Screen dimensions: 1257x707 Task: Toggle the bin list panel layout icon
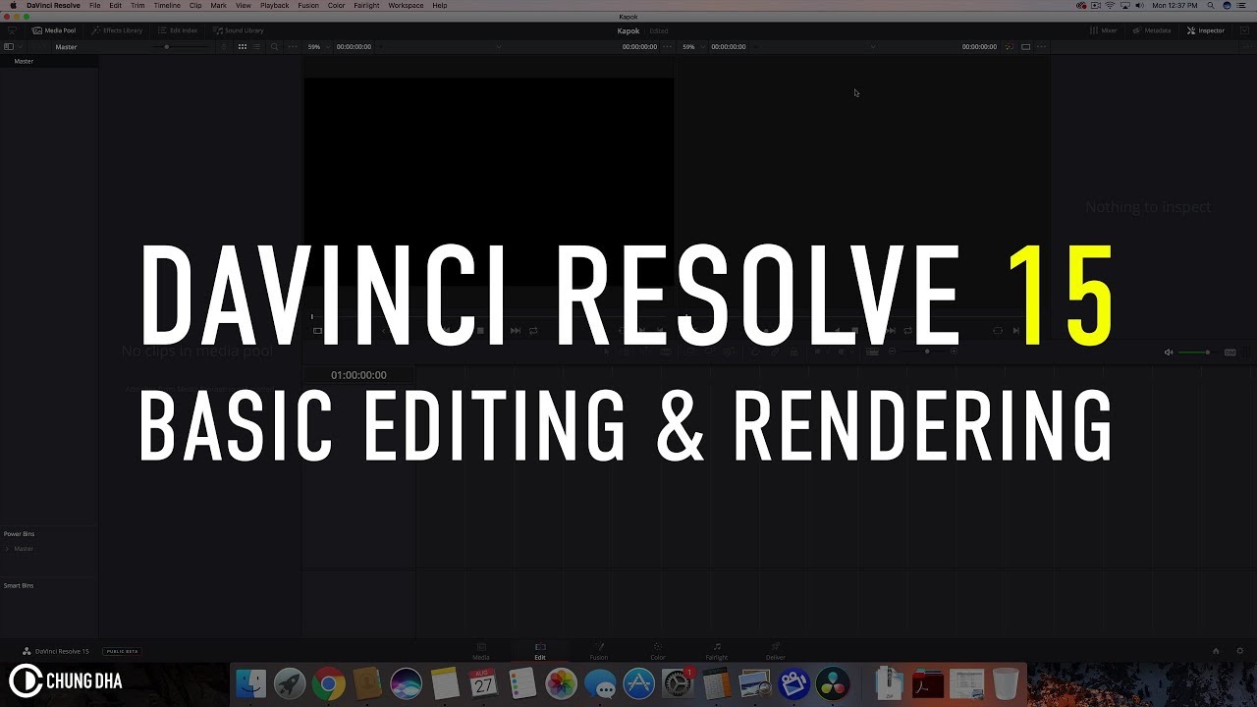coord(9,47)
